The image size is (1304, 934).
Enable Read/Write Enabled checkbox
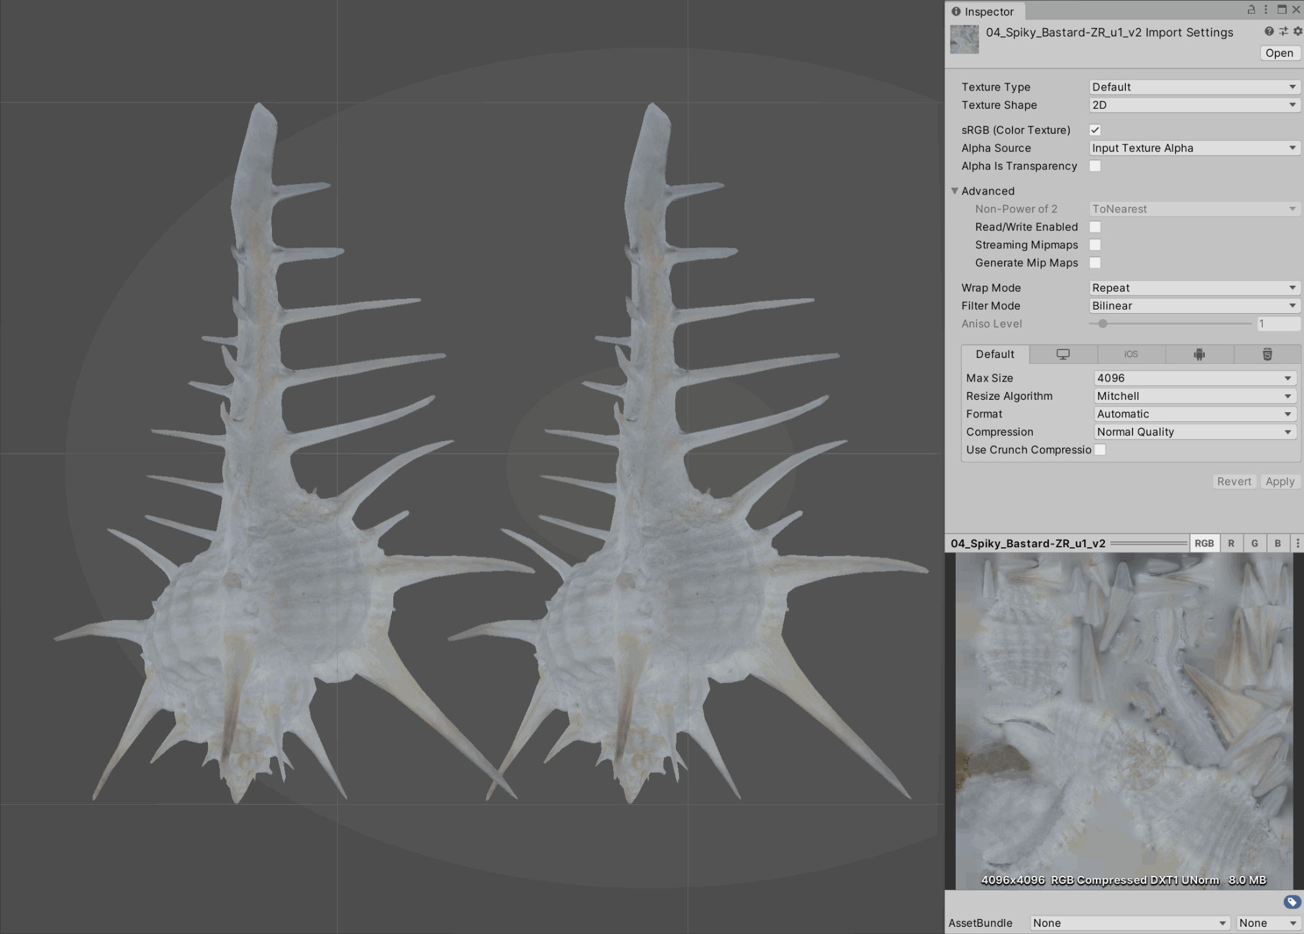(1095, 227)
